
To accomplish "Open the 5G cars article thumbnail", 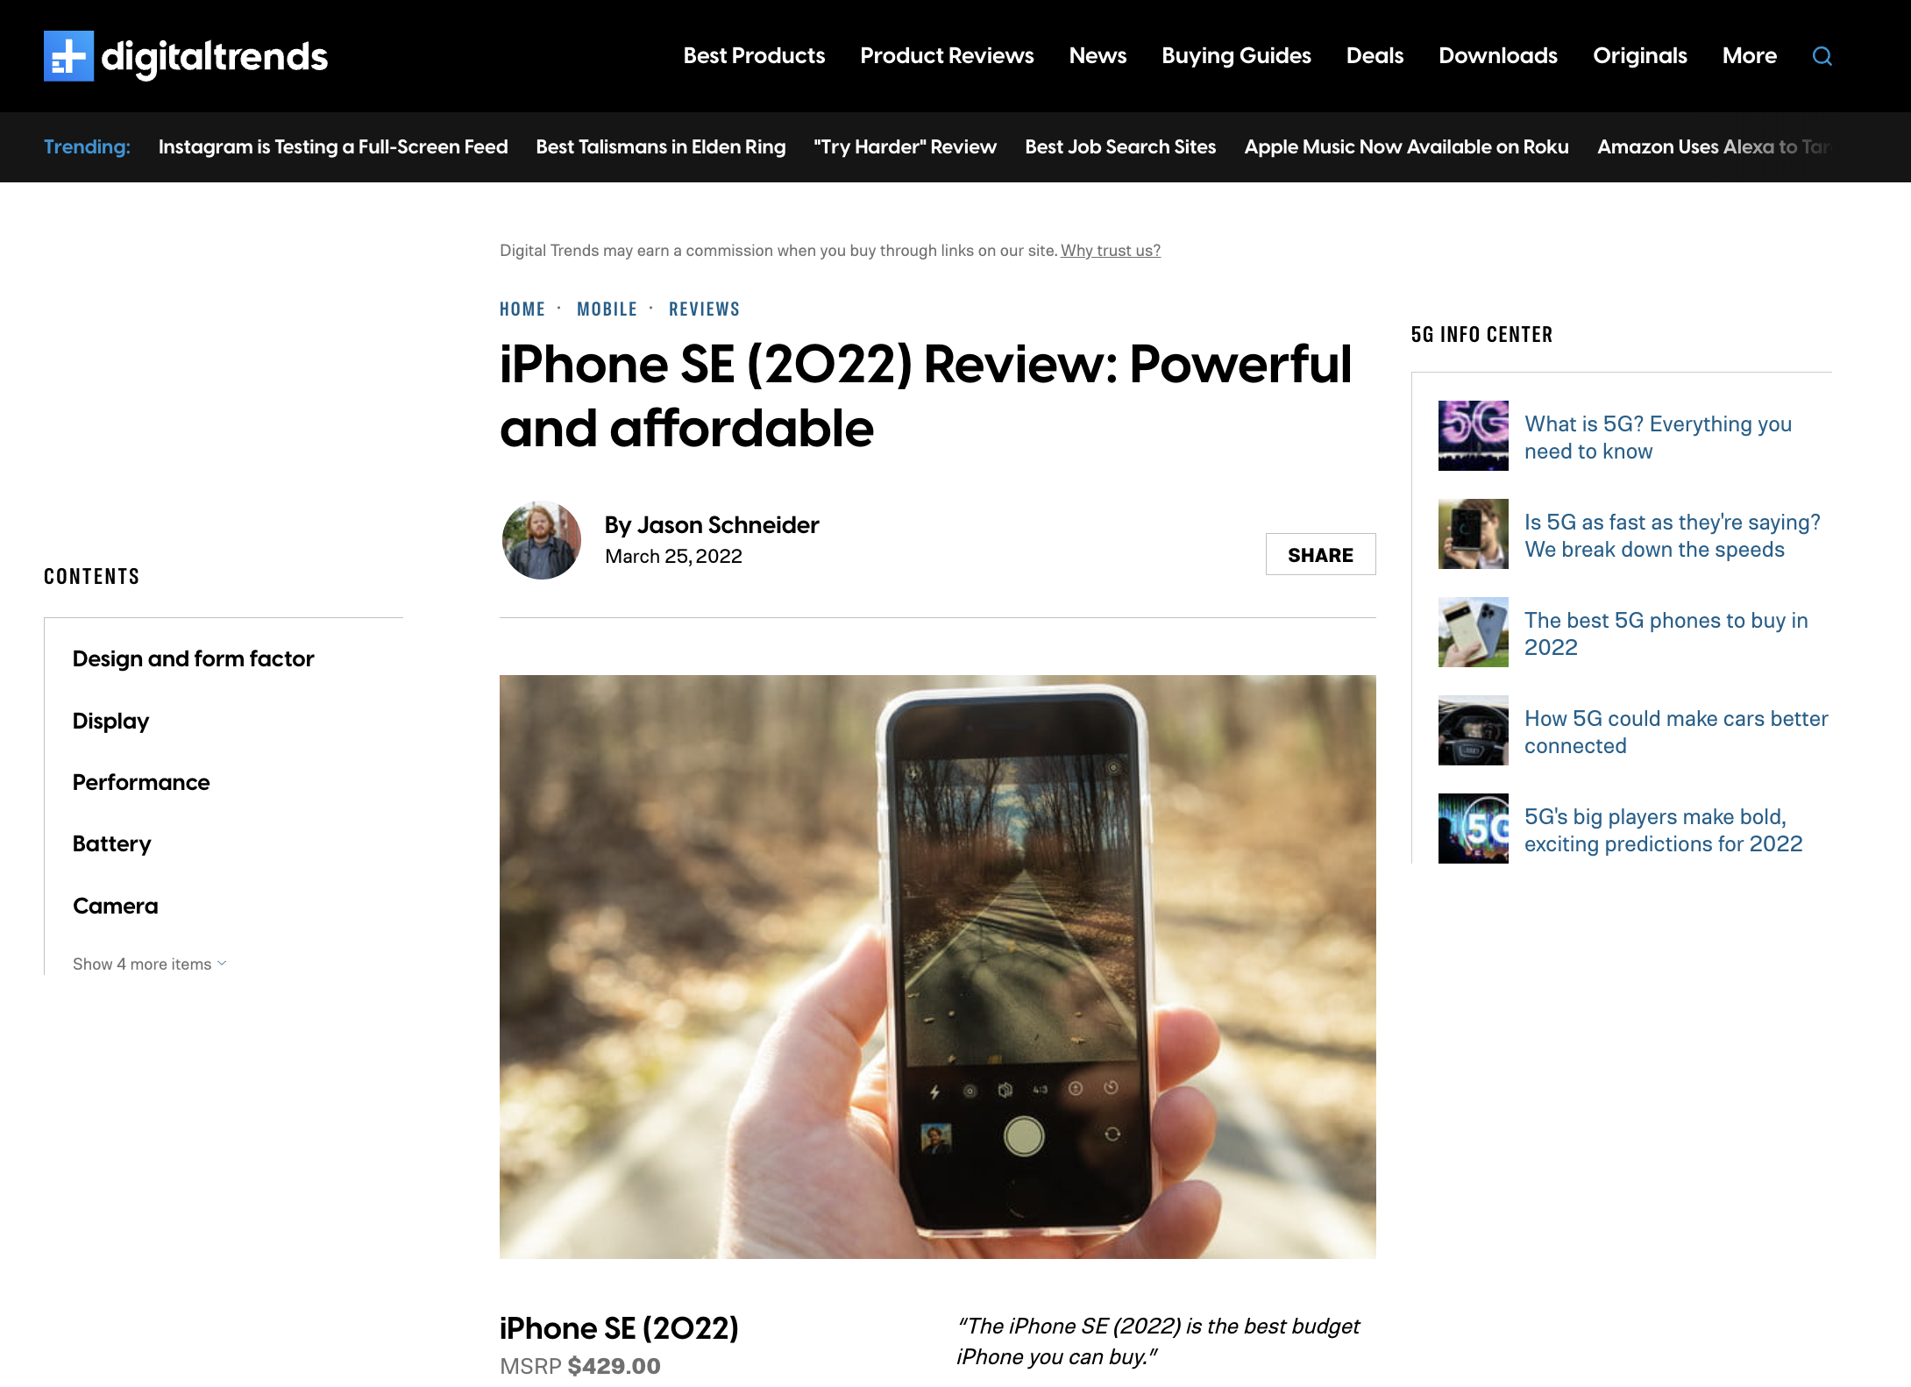I will 1474,730.
